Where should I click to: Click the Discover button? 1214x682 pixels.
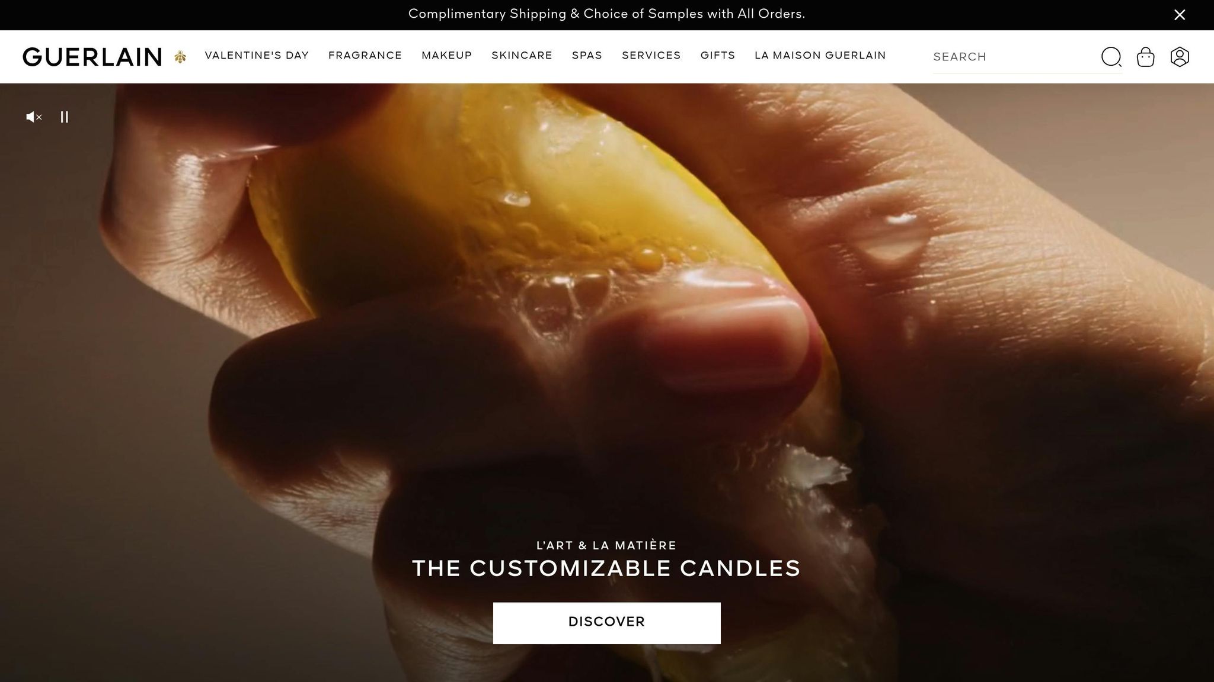[x=607, y=623]
